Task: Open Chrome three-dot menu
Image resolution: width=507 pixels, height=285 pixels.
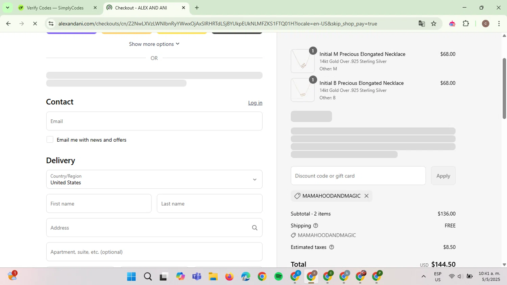Action: 499,24
